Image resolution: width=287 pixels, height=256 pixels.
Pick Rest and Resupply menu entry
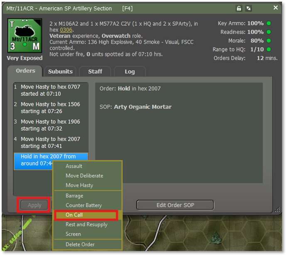[x=86, y=224]
